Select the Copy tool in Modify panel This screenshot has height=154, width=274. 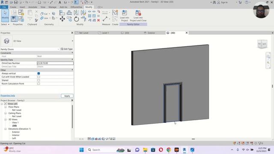pyautogui.click(x=69, y=19)
